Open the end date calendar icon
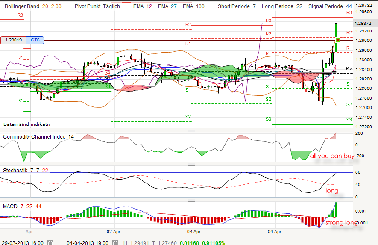This screenshot has height=245, width=378. click(115, 242)
